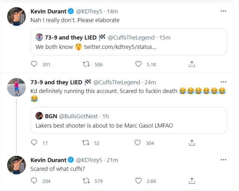Like the tweet with 5.1K likes
The height and width of the screenshot is (191, 239).
pyautogui.click(x=139, y=64)
